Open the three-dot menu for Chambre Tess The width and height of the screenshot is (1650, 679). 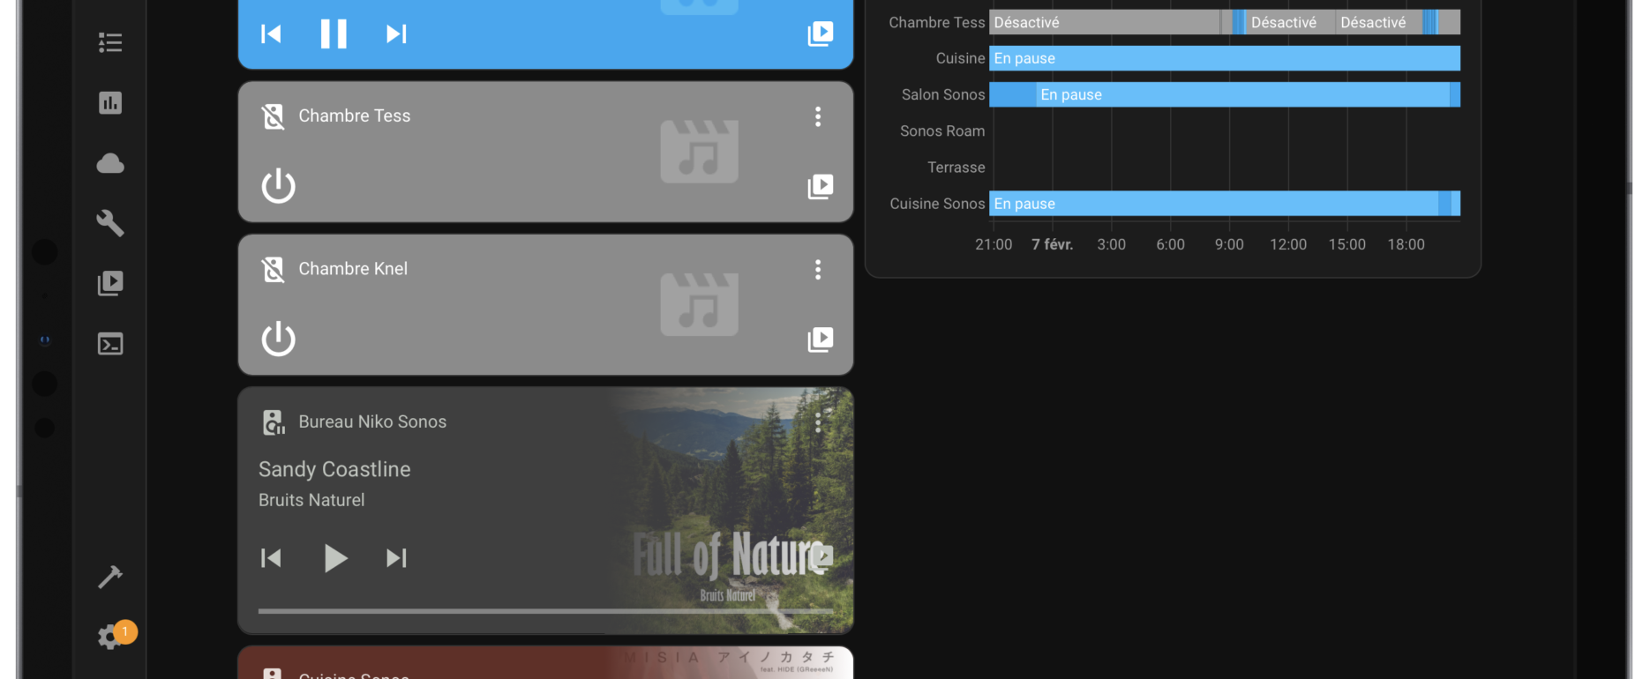818,116
